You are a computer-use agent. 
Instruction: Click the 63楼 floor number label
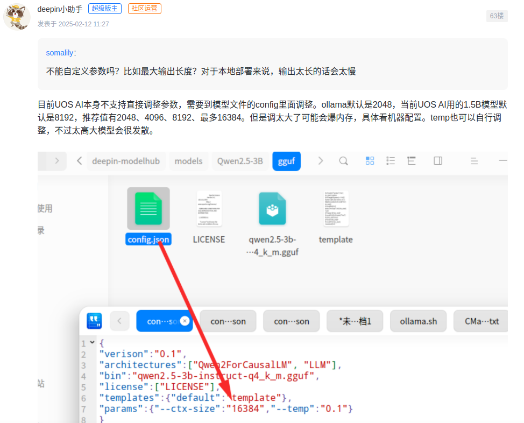(x=497, y=16)
